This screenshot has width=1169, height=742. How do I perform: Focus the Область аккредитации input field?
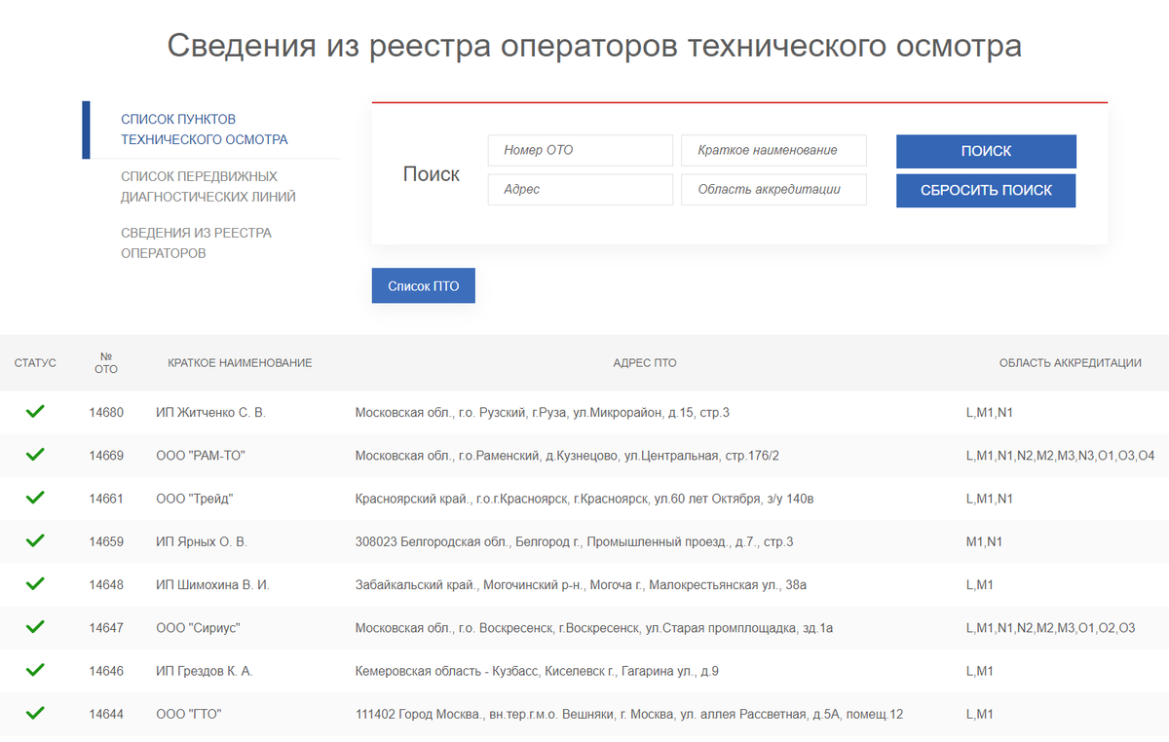click(x=773, y=189)
